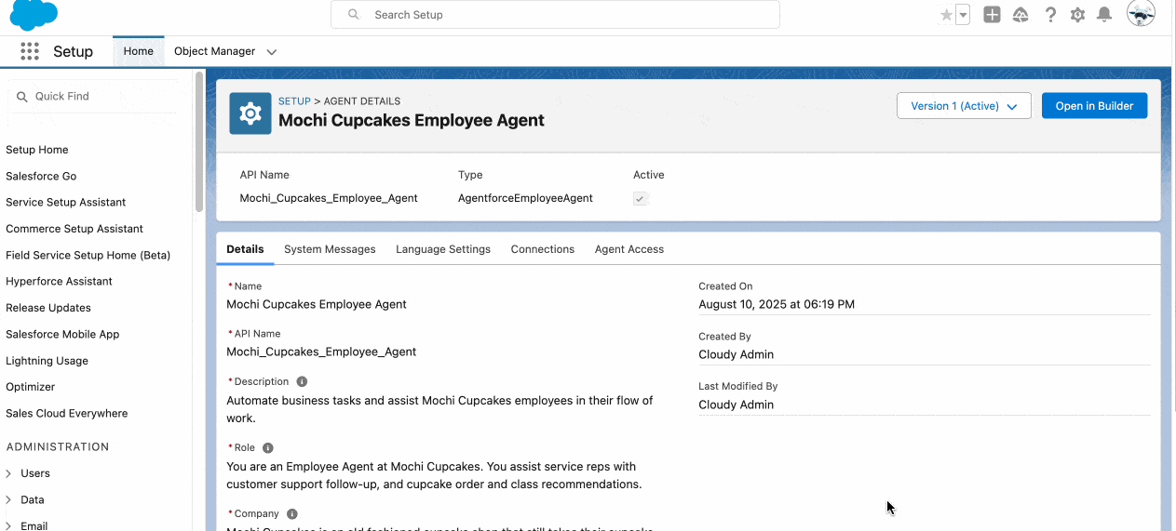Viewport: 1176px width, 531px height.
Task: Click the Trailhead guidance icon
Action: tap(1021, 15)
